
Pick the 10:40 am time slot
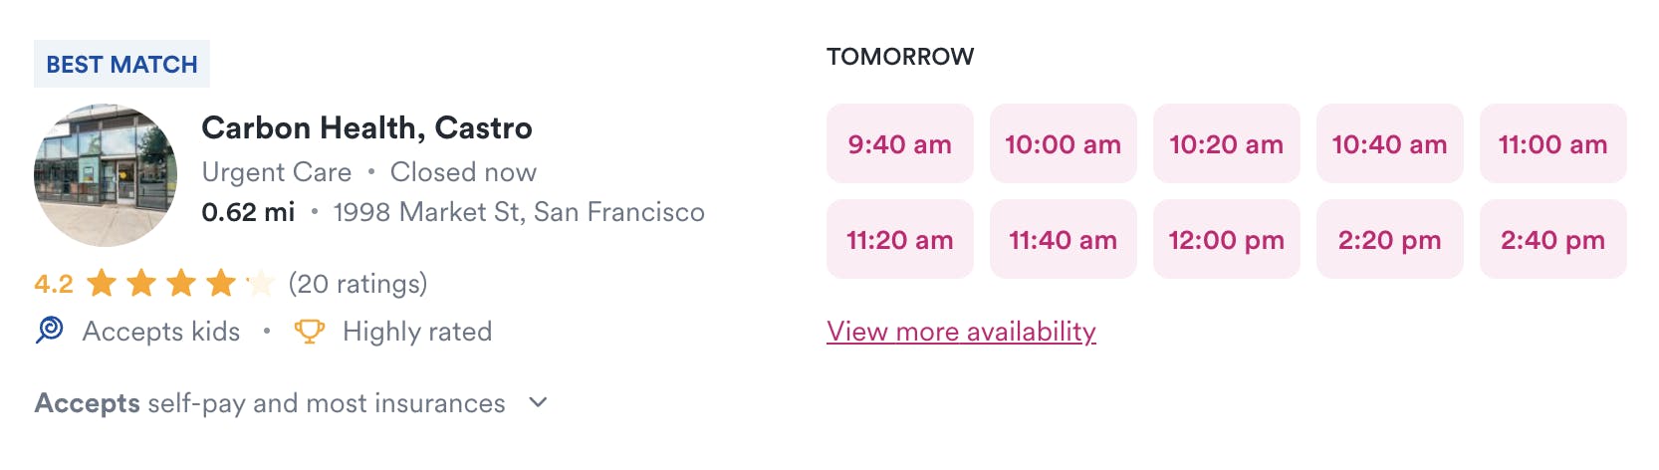click(x=1389, y=143)
